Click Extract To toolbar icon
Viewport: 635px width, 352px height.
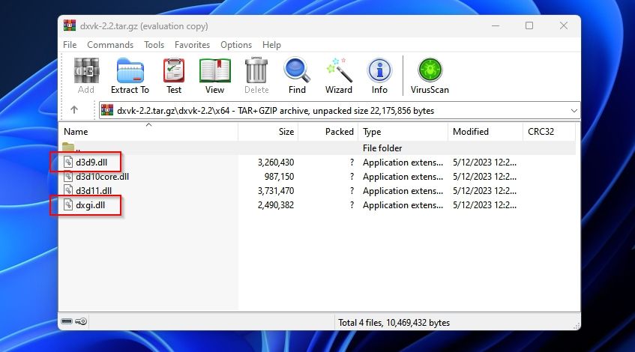(x=130, y=71)
